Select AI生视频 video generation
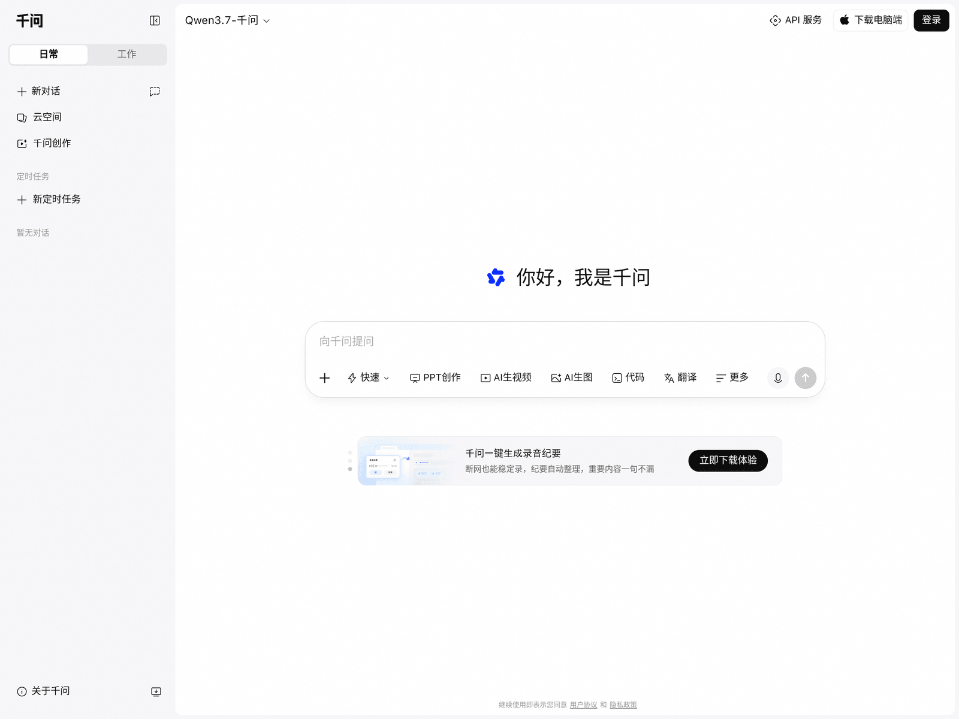This screenshot has width=959, height=719. [x=506, y=378]
